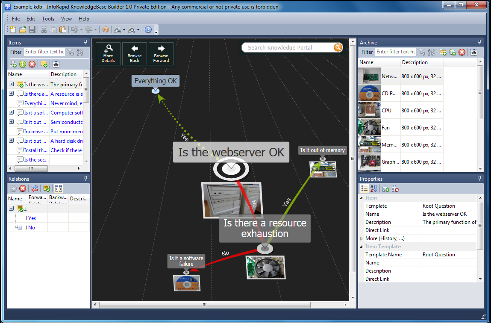491x323 pixels.
Task: Click the auto-fit columns icon in Relations panel
Action: coord(58,188)
